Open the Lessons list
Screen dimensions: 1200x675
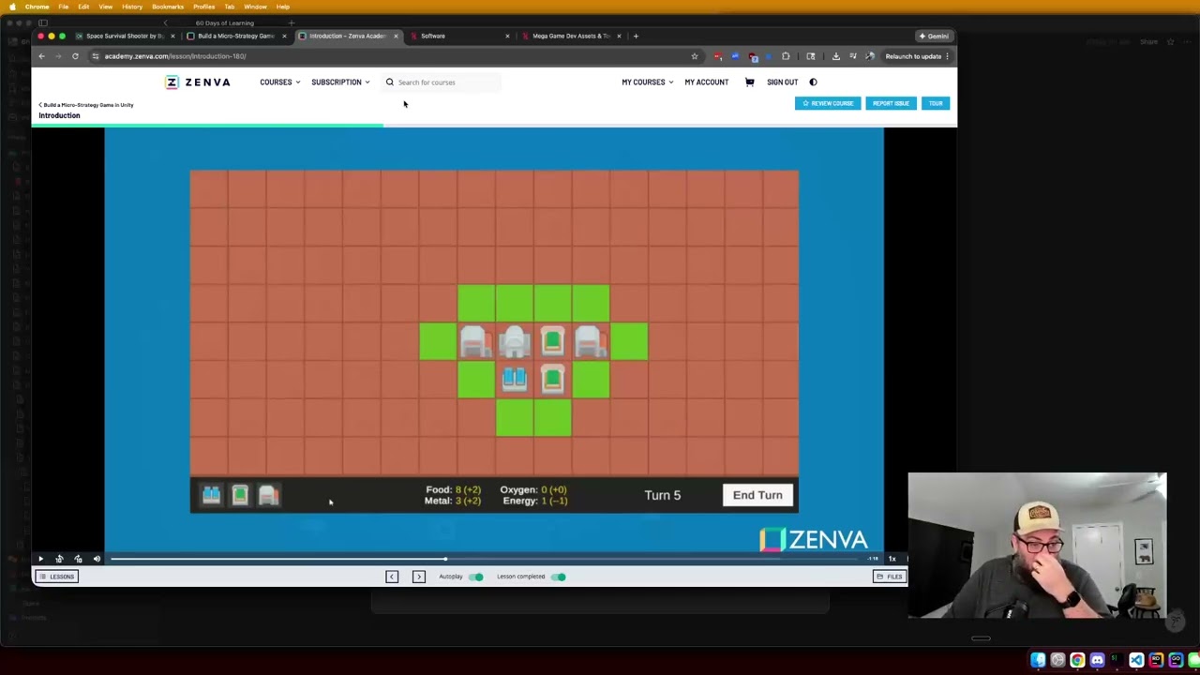[57, 577]
